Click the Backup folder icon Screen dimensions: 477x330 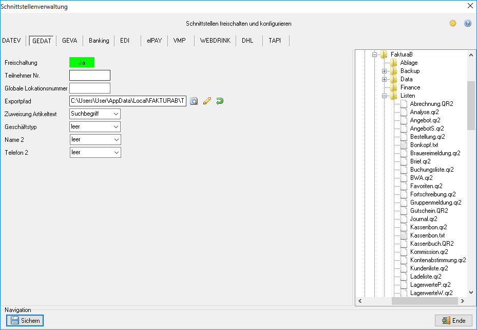tap(394, 71)
